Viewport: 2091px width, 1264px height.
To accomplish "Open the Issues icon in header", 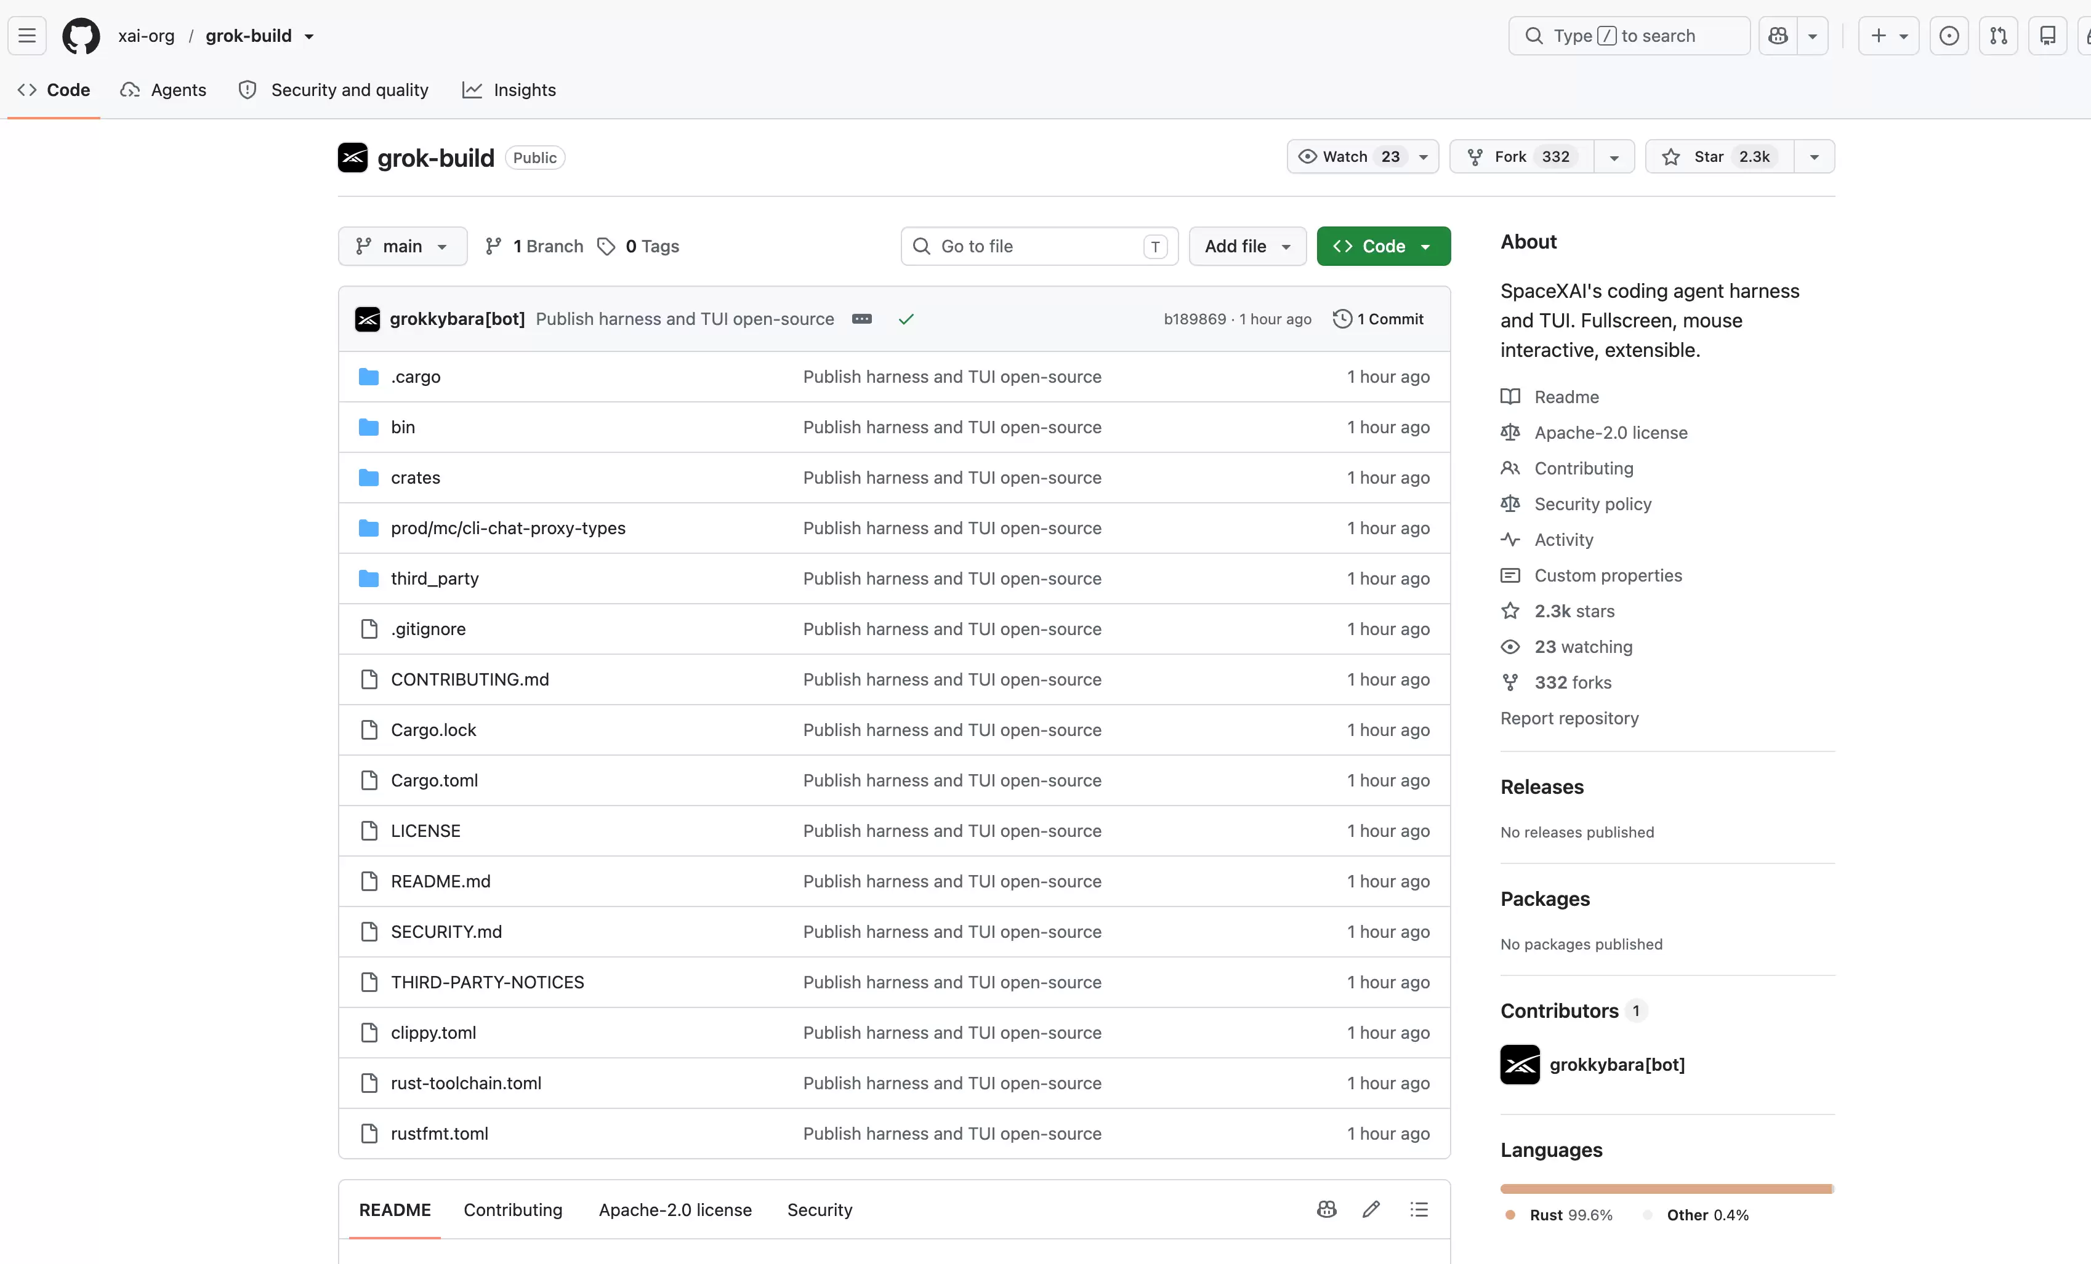I will [x=1949, y=36].
